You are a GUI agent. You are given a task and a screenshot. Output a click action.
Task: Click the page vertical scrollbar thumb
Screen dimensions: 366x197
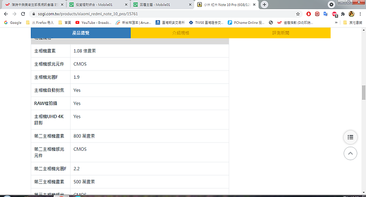[x=363, y=92]
